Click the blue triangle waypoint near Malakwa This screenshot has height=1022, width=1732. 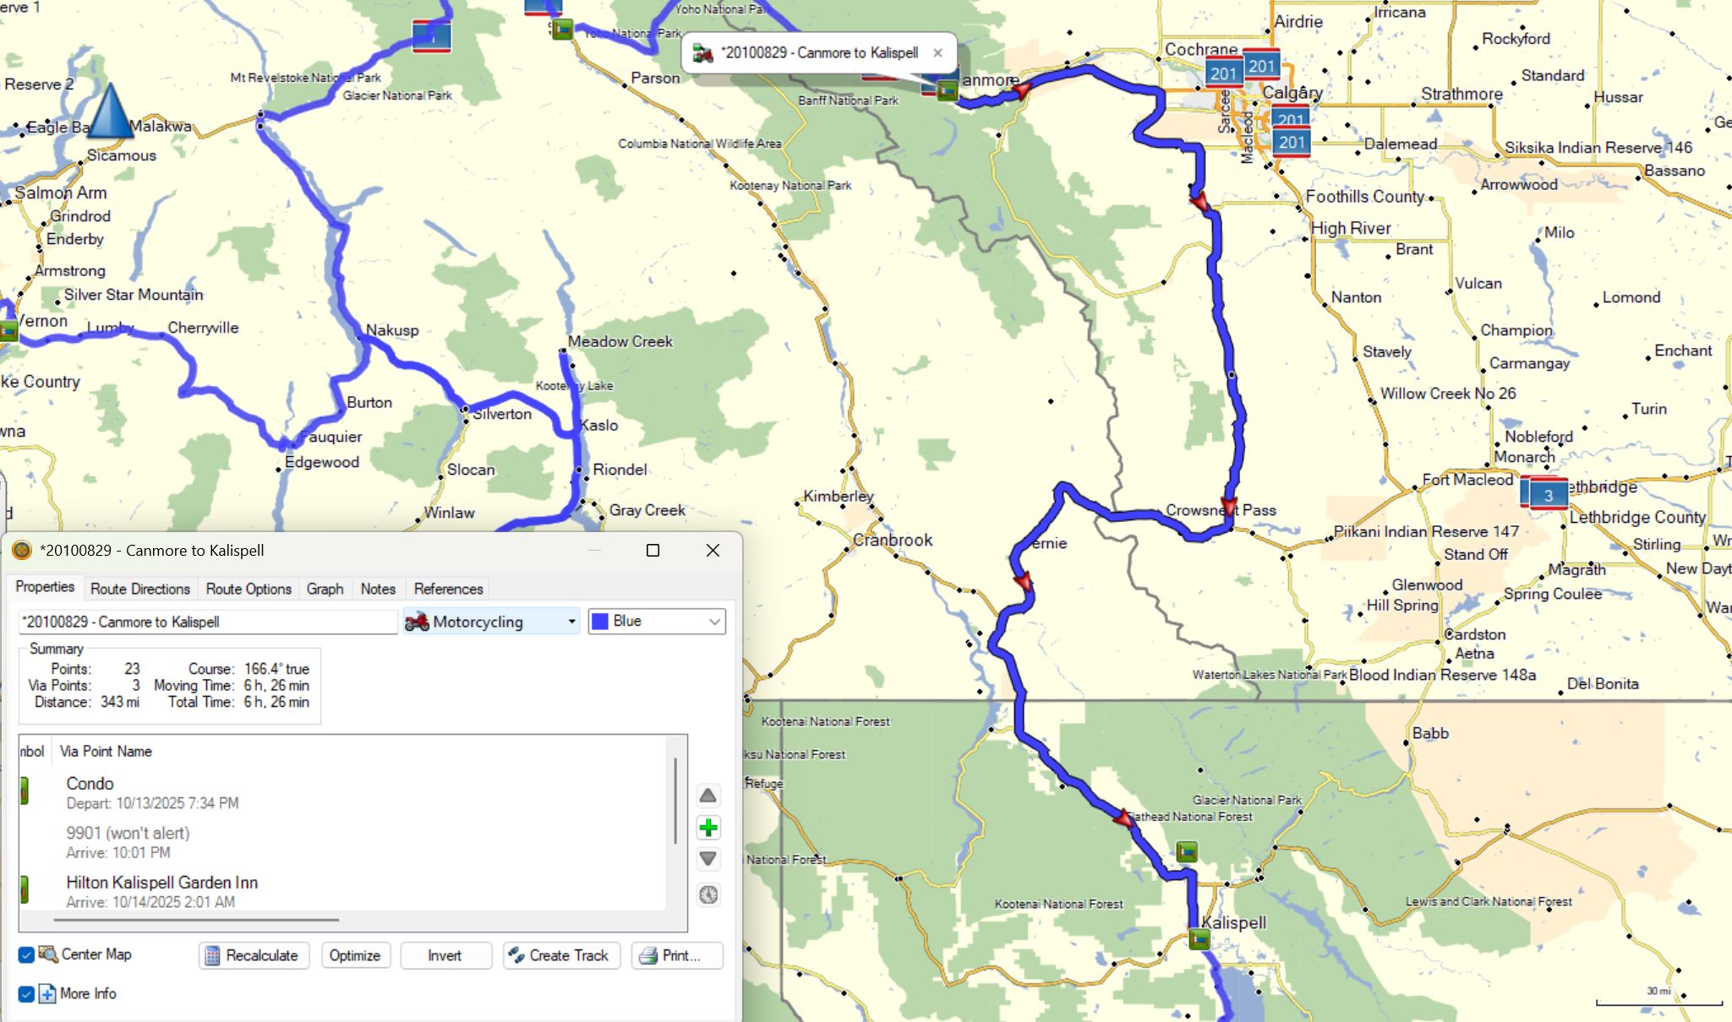[110, 112]
